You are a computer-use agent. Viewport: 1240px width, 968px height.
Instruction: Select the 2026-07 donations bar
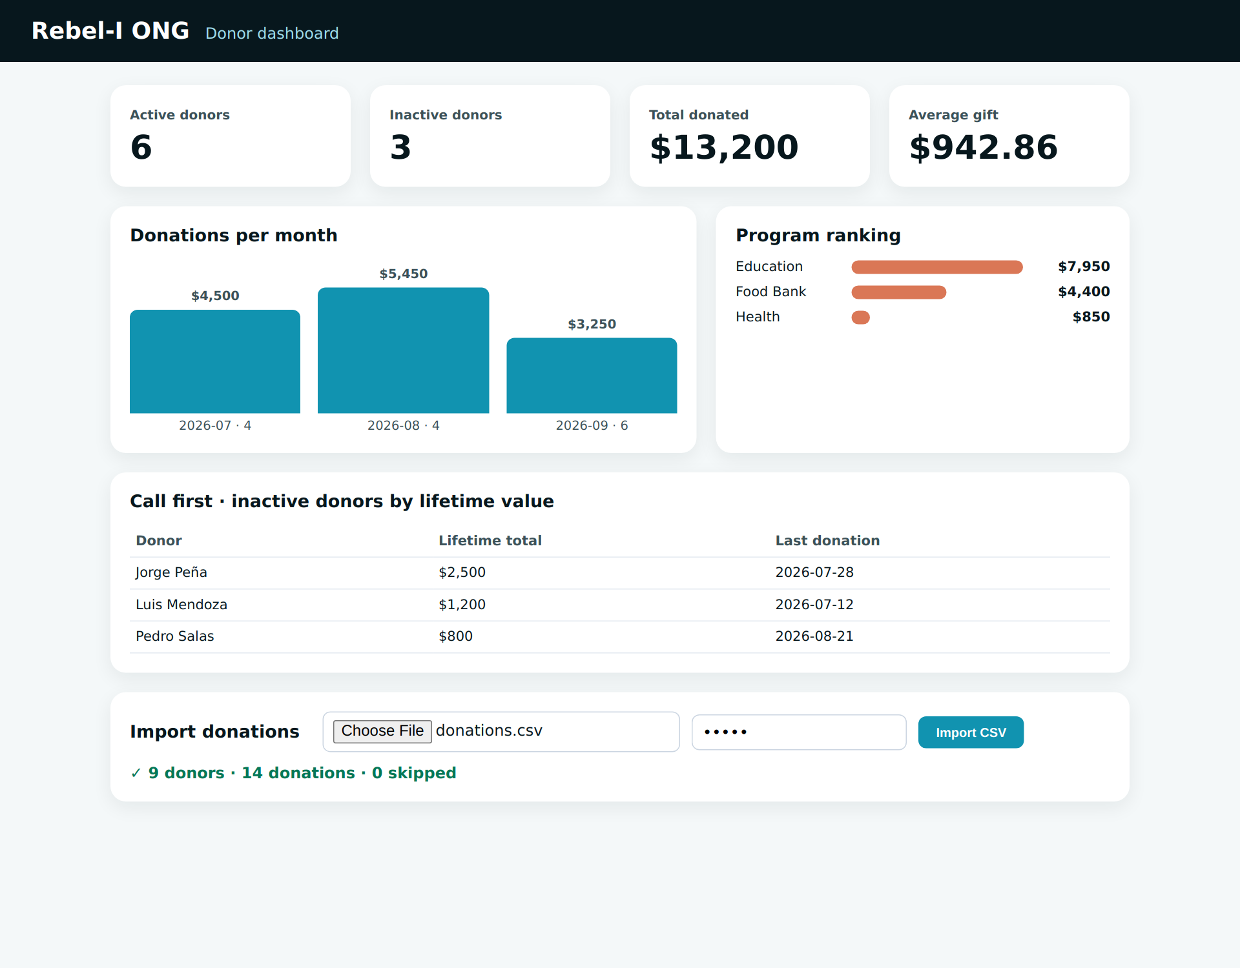coord(215,361)
